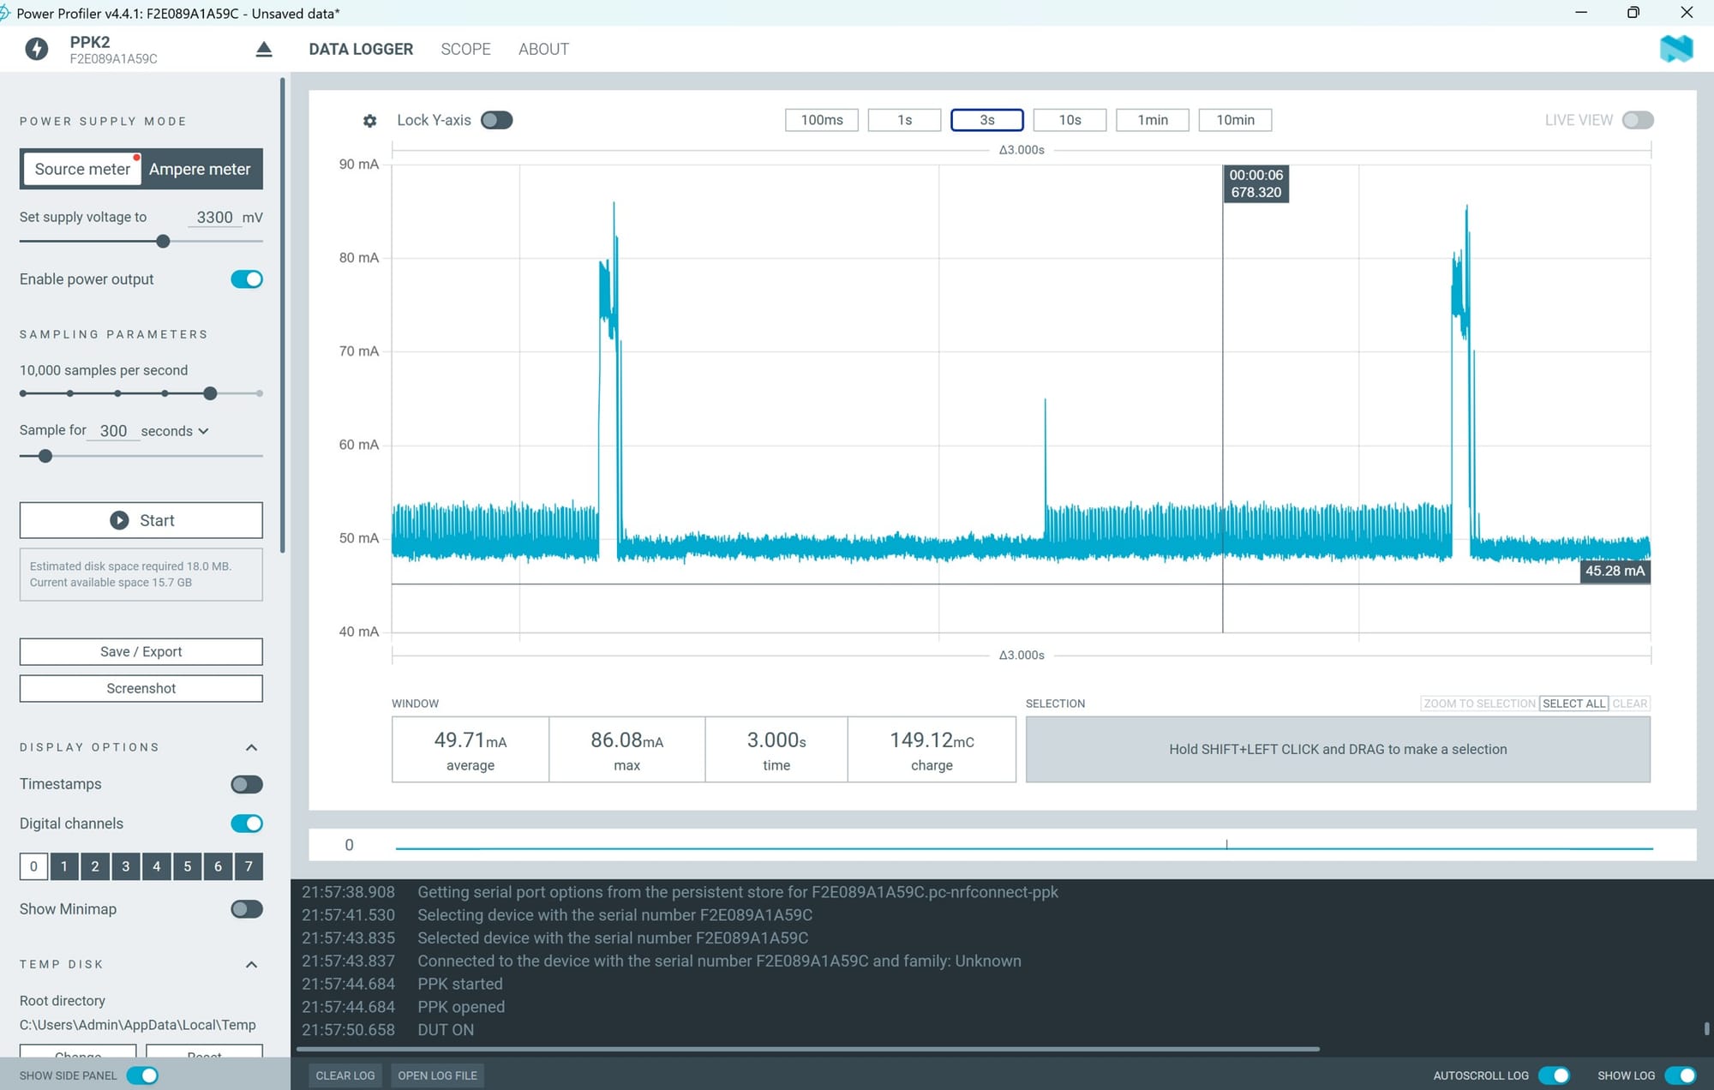Click samples per second slider handle

tap(210, 393)
